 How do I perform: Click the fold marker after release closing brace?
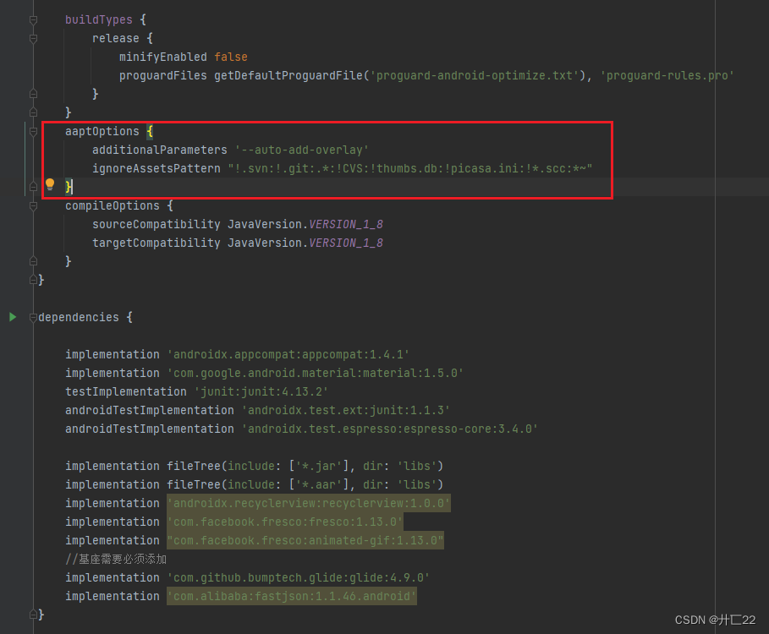[x=31, y=93]
